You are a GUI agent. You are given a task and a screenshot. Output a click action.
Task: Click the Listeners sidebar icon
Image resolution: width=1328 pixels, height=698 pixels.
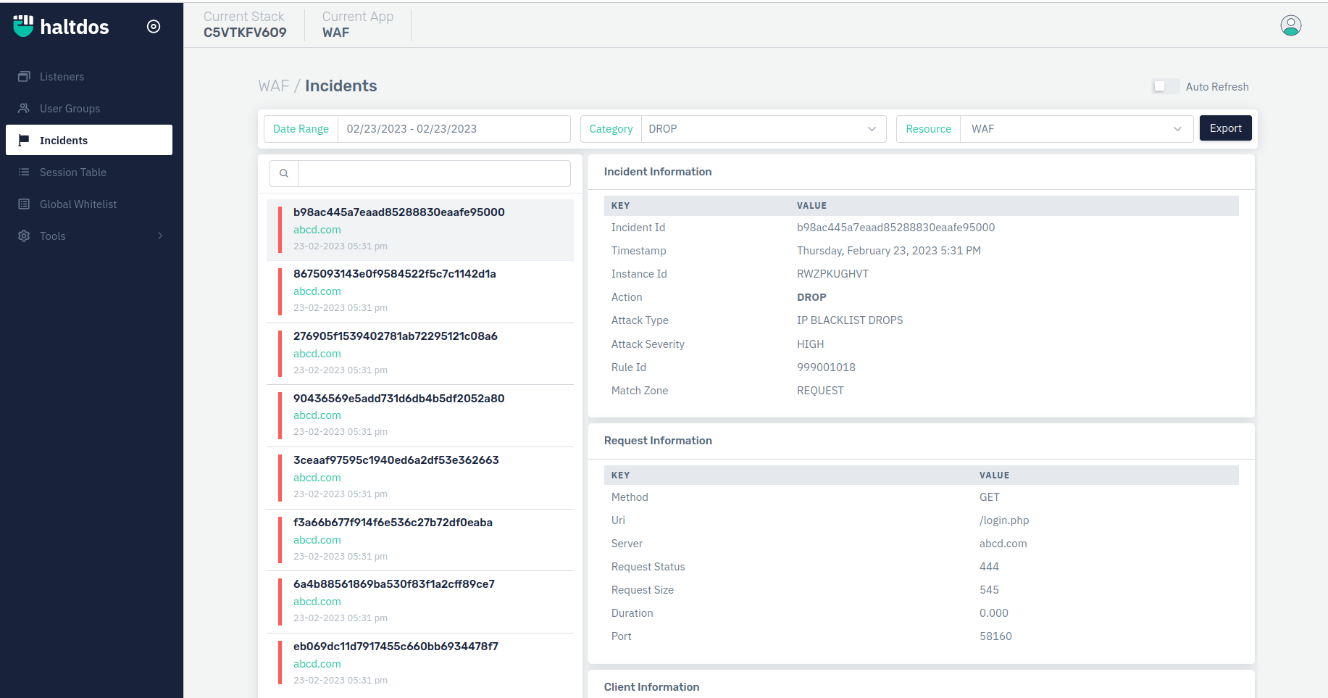tap(24, 77)
